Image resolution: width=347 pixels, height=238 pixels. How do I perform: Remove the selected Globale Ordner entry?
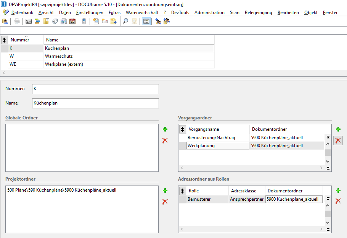pyautogui.click(x=165, y=141)
